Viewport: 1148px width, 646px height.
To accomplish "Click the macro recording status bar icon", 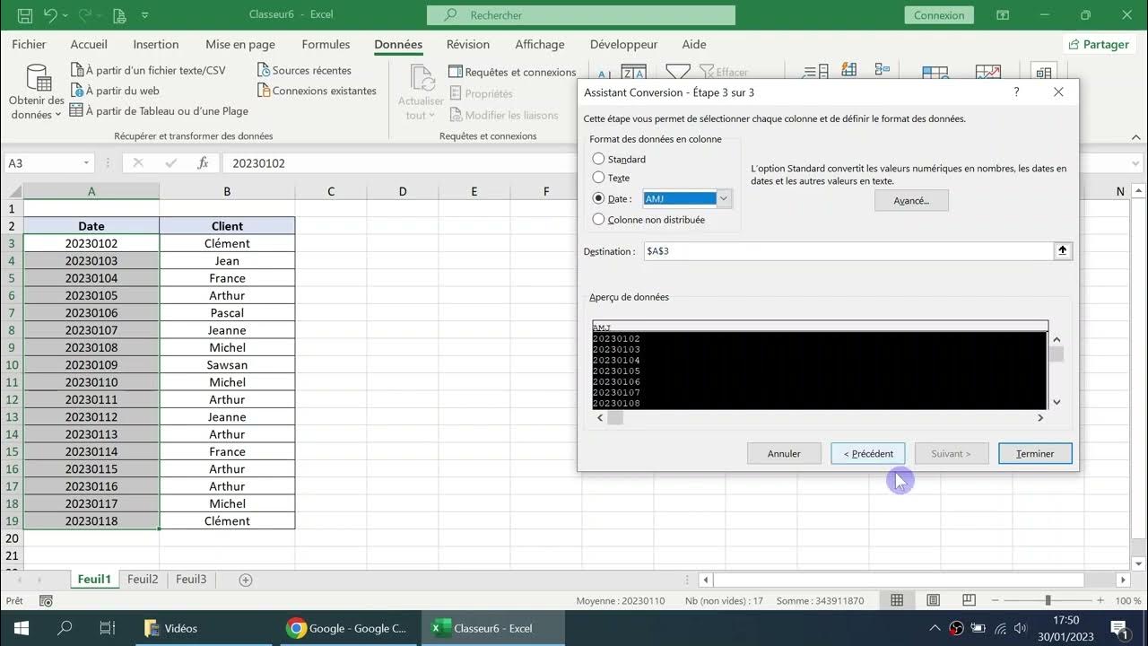I will tap(47, 601).
